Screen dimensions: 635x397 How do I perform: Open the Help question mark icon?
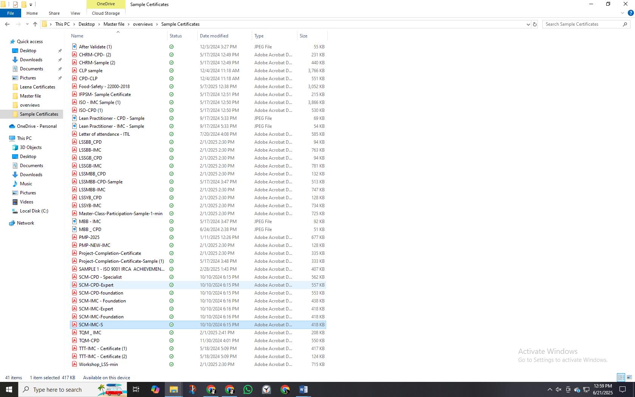(630, 13)
